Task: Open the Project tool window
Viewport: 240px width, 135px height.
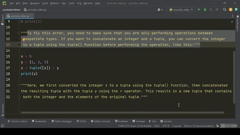Action: pos(3,20)
